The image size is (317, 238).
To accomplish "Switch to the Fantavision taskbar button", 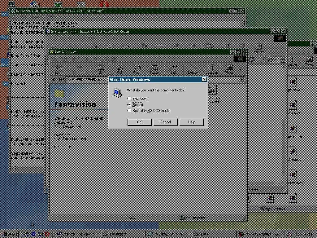I will coord(123,234).
